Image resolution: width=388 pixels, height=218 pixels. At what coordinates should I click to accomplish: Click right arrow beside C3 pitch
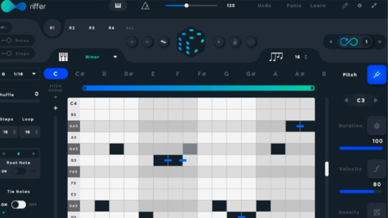coord(376,100)
